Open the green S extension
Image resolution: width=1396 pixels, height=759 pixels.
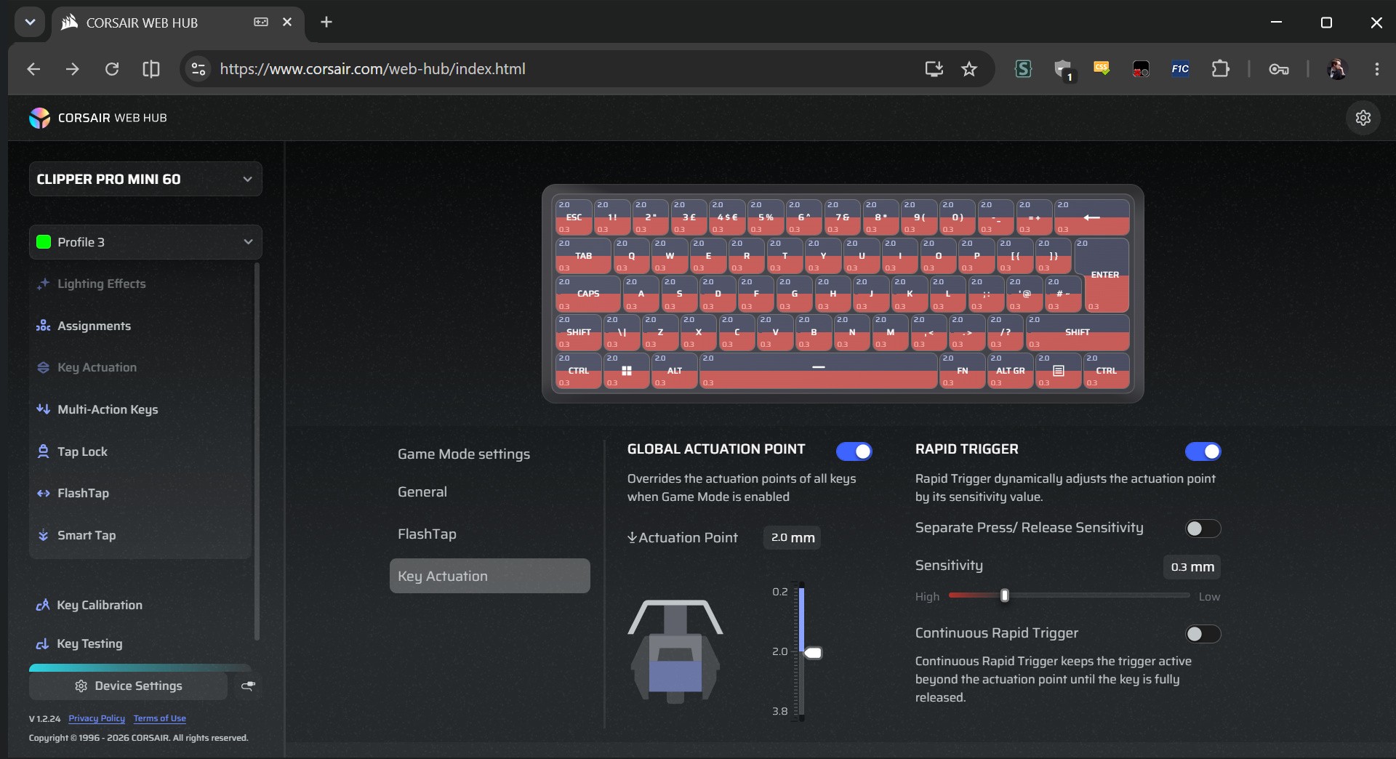coord(1024,69)
